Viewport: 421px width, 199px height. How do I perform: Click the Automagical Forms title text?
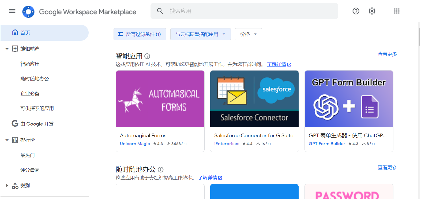143,135
